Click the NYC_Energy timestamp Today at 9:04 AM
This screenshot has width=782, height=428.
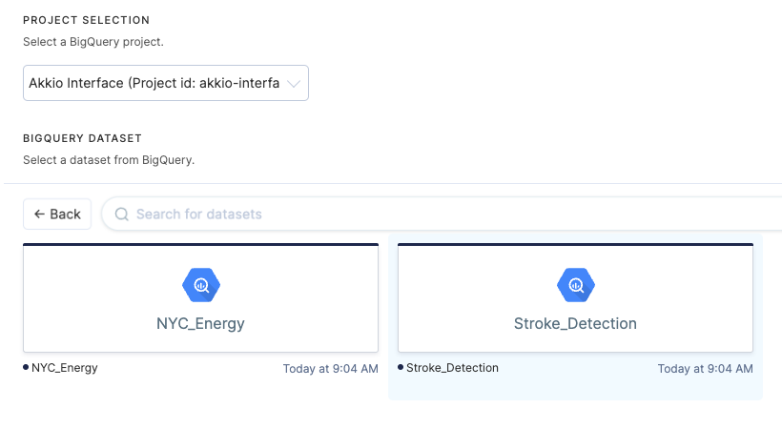coord(330,369)
